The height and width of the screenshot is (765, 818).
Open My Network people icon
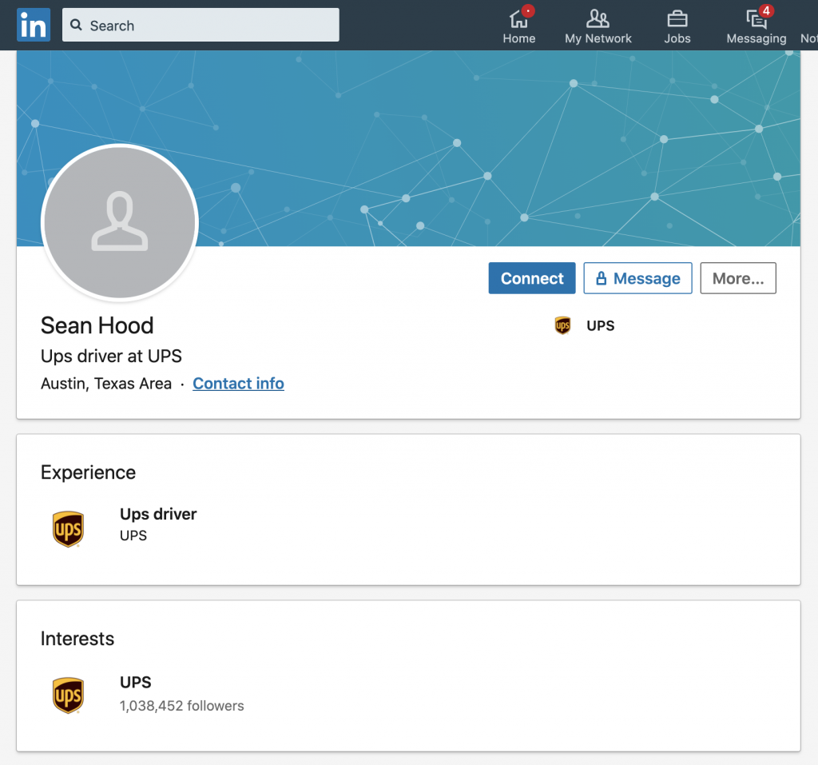click(598, 19)
